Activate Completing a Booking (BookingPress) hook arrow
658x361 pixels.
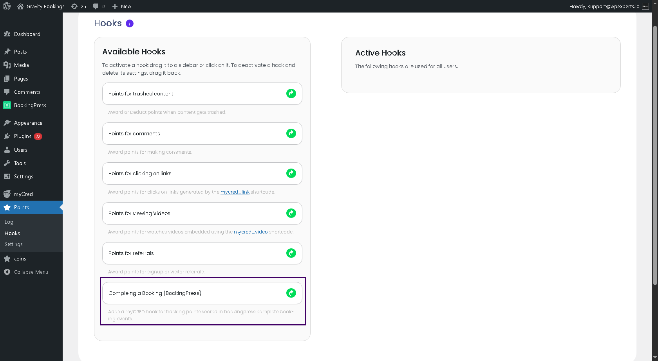(x=291, y=293)
